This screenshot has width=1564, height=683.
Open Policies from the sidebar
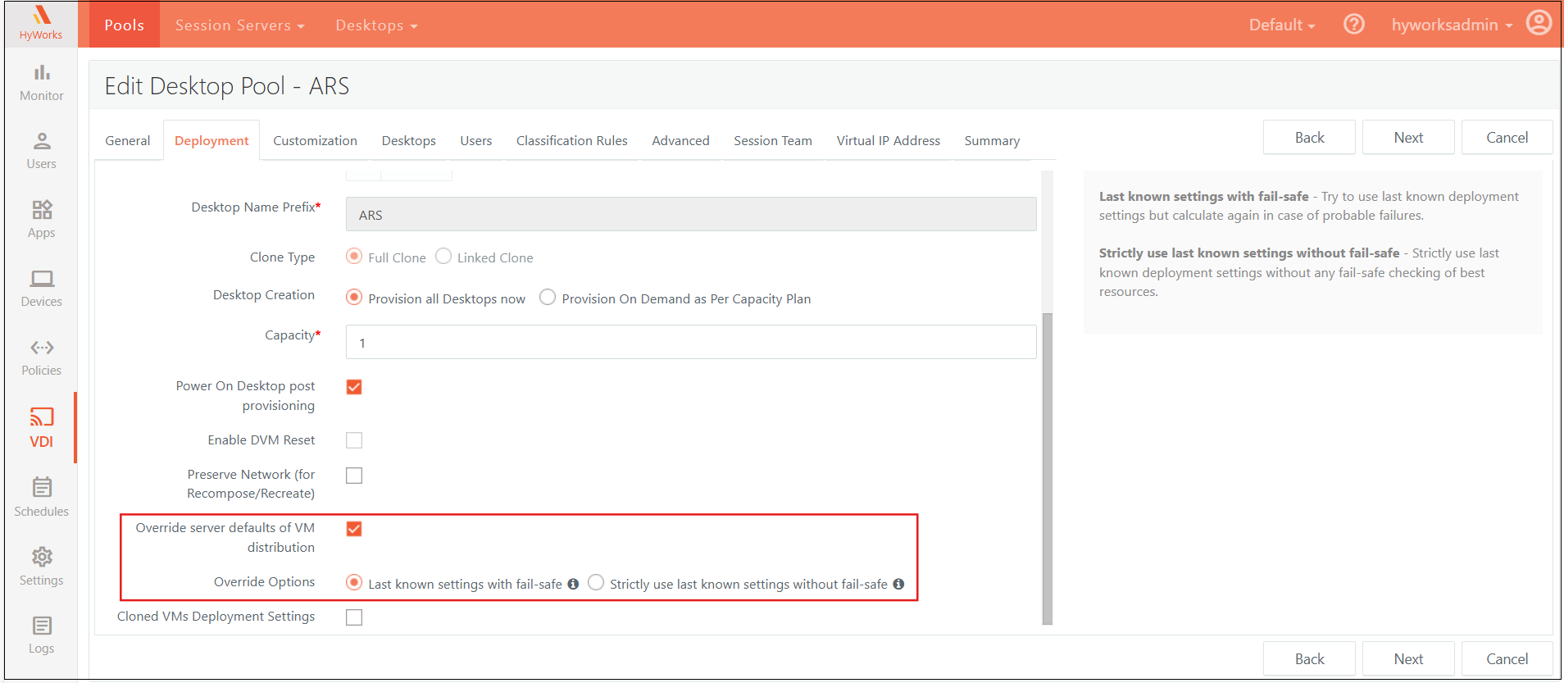(42, 357)
